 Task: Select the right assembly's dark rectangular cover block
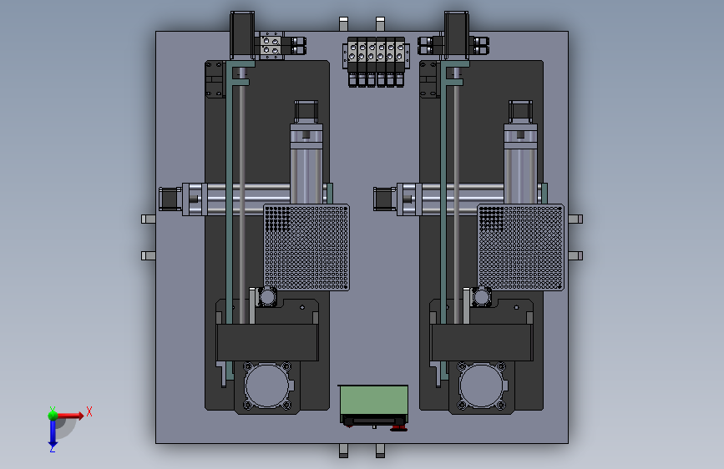(x=481, y=342)
